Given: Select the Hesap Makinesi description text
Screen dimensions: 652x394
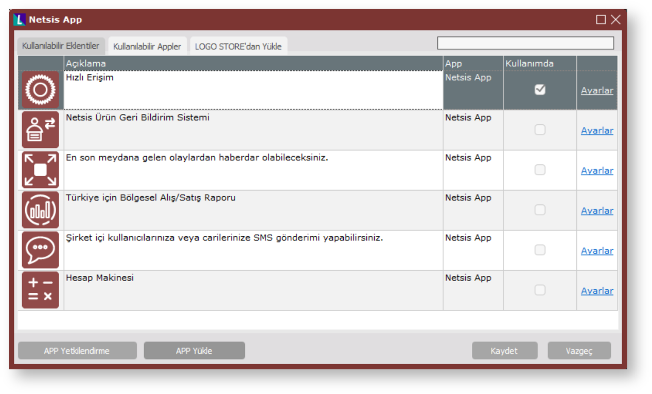Looking at the screenshot, I should pyautogui.click(x=100, y=278).
